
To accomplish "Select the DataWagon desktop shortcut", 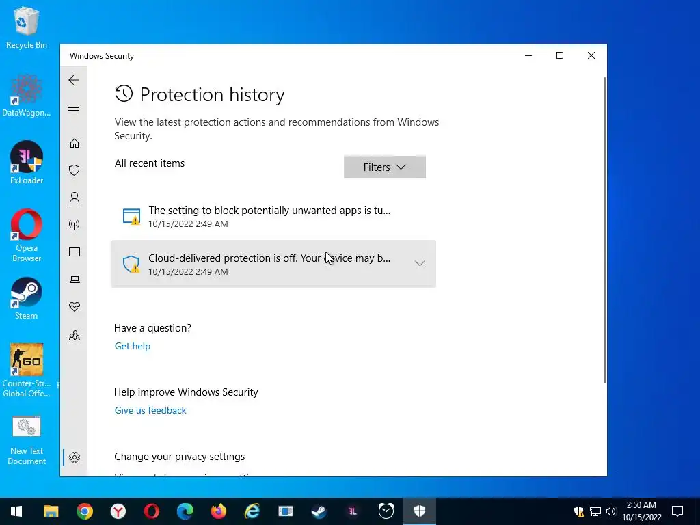I will coord(27,96).
